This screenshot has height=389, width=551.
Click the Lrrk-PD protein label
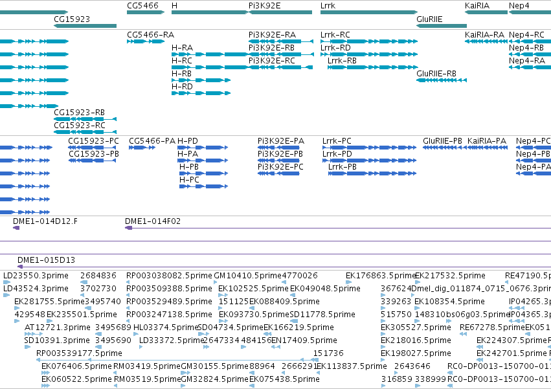click(x=337, y=153)
